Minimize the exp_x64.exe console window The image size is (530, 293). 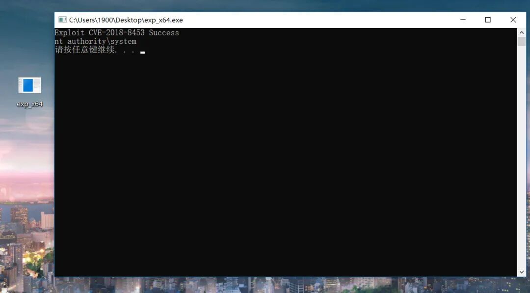tap(463, 20)
